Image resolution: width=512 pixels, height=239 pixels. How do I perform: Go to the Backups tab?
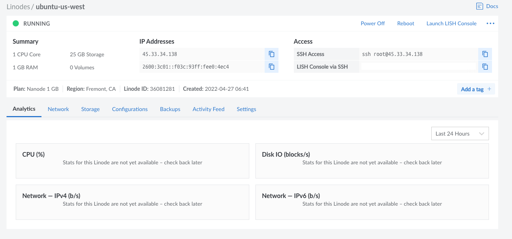point(170,109)
